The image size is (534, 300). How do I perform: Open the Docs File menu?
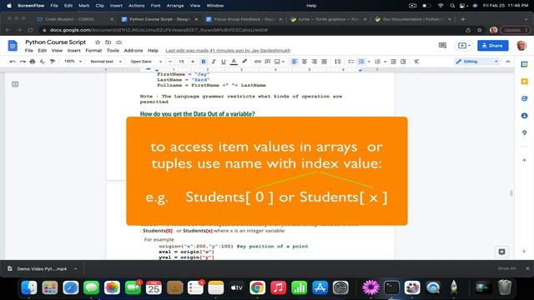[29, 50]
